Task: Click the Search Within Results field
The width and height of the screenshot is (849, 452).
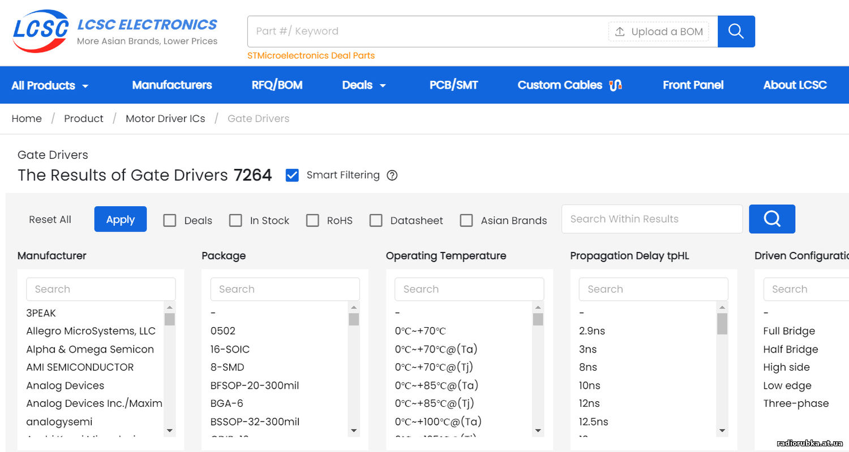Action: (652, 219)
